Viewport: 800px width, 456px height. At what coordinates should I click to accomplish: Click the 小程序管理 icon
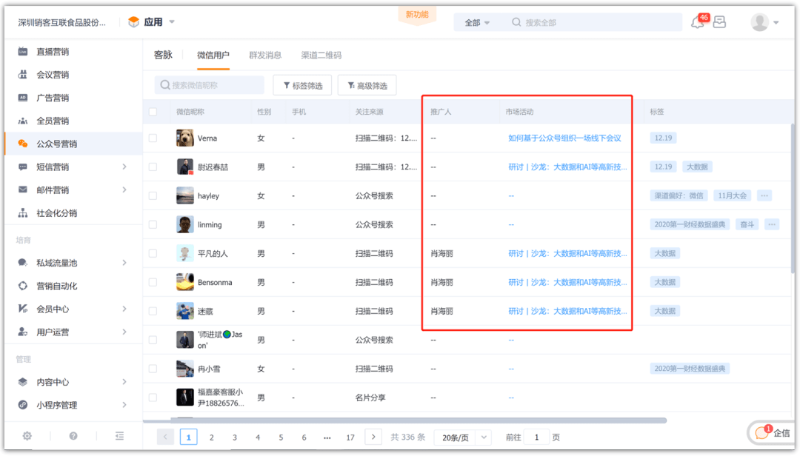coord(23,405)
